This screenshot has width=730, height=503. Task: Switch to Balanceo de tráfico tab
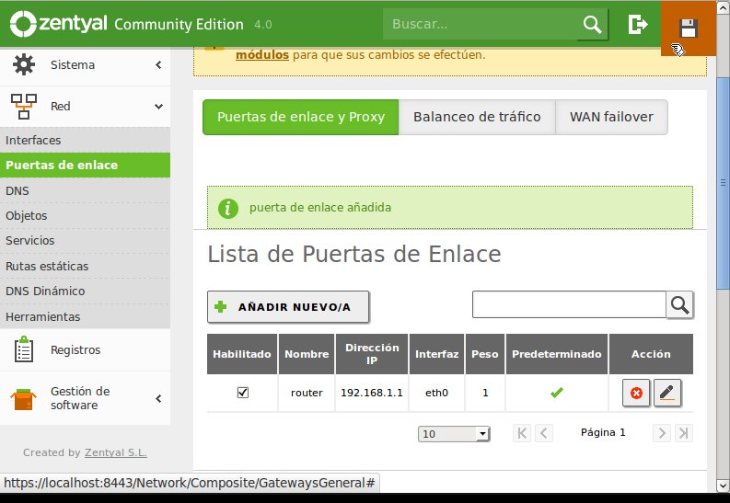coord(477,117)
